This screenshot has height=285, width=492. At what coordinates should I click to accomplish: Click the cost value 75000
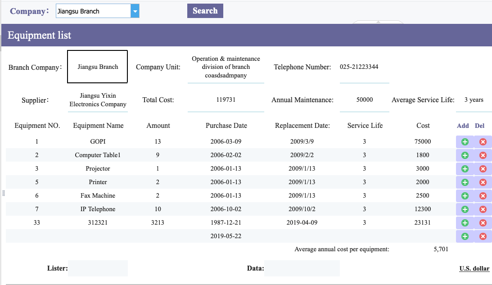(423, 141)
